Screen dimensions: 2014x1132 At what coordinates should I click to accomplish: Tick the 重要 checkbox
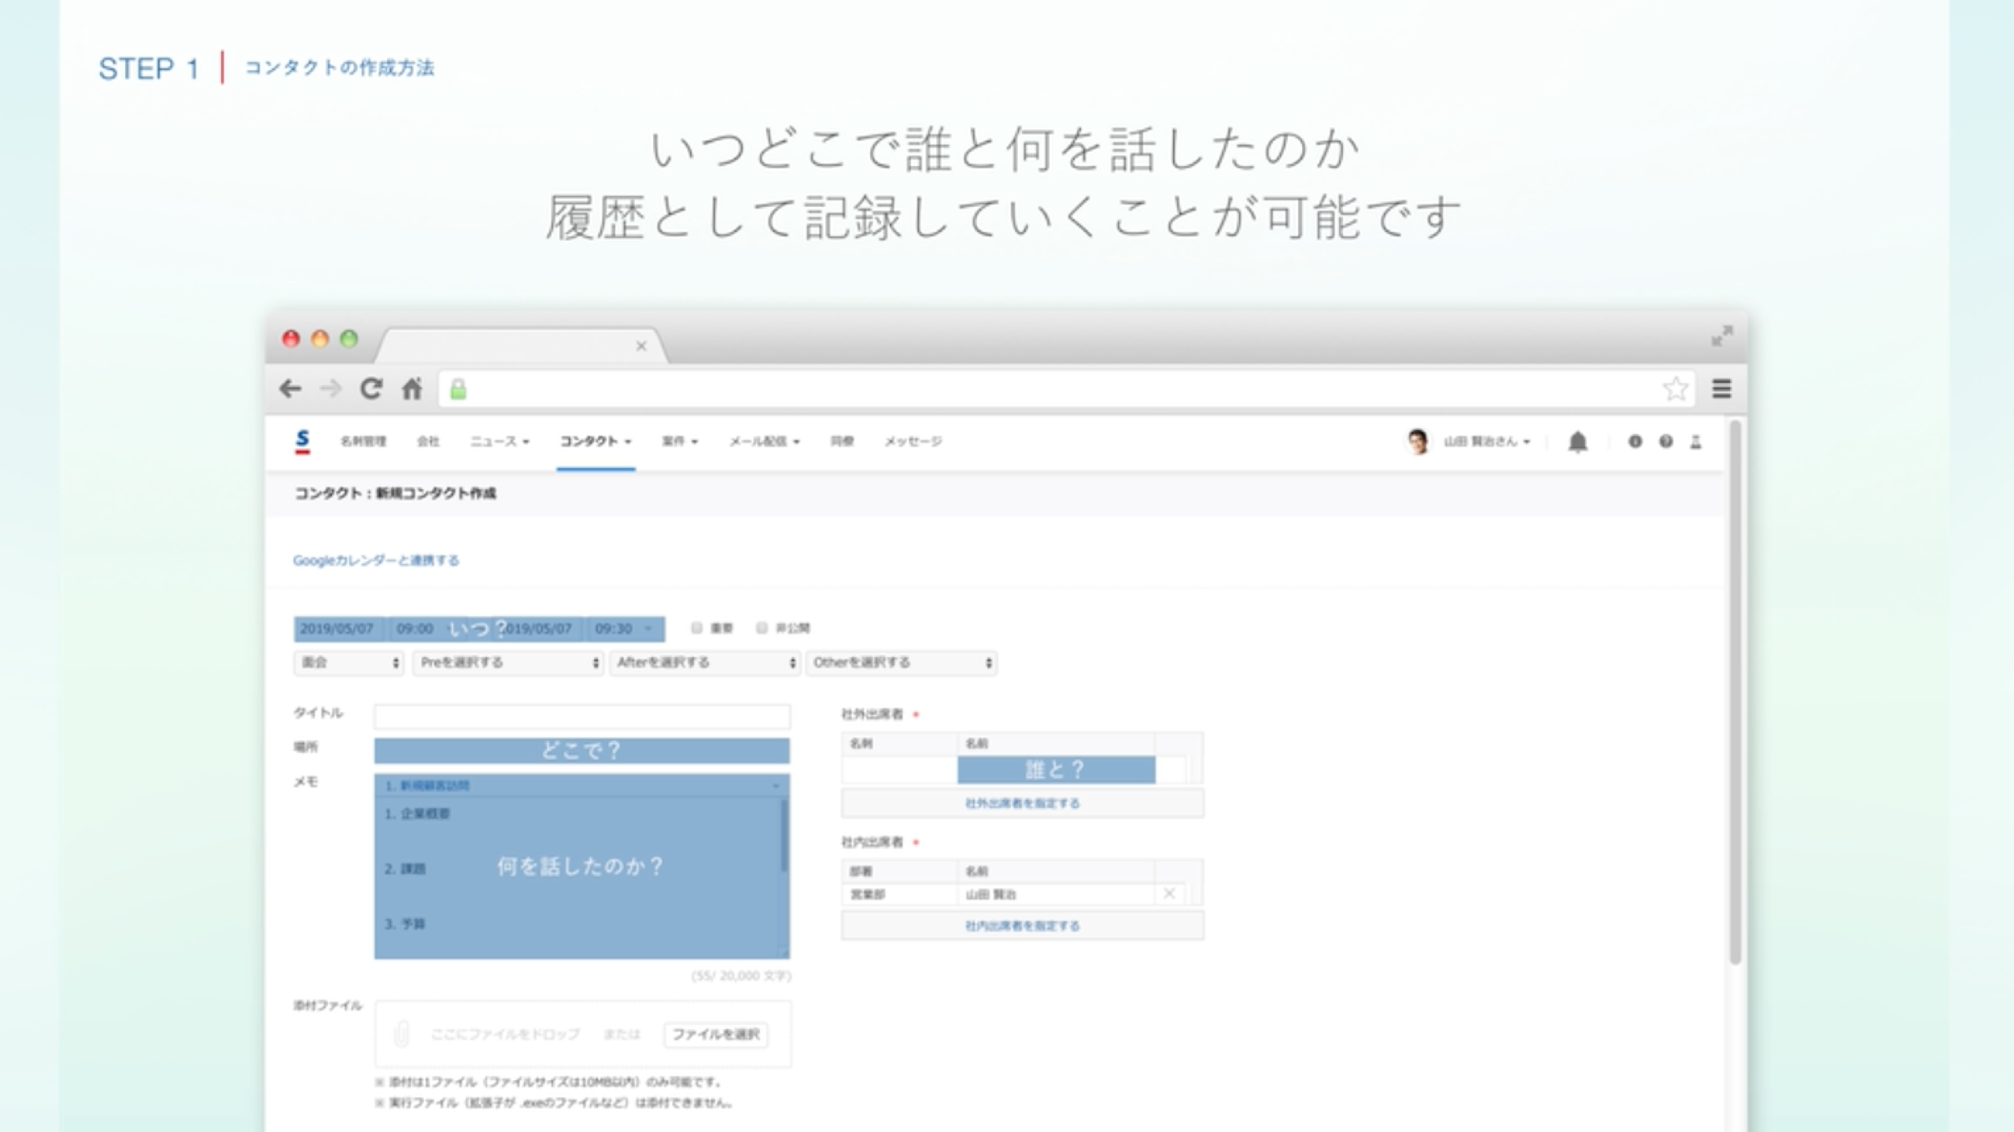(x=696, y=627)
